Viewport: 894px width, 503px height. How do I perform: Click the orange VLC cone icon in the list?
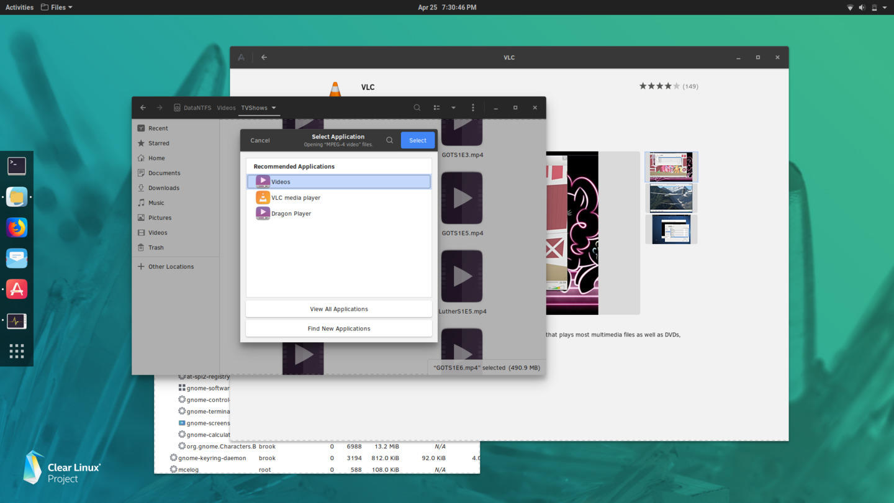point(263,197)
